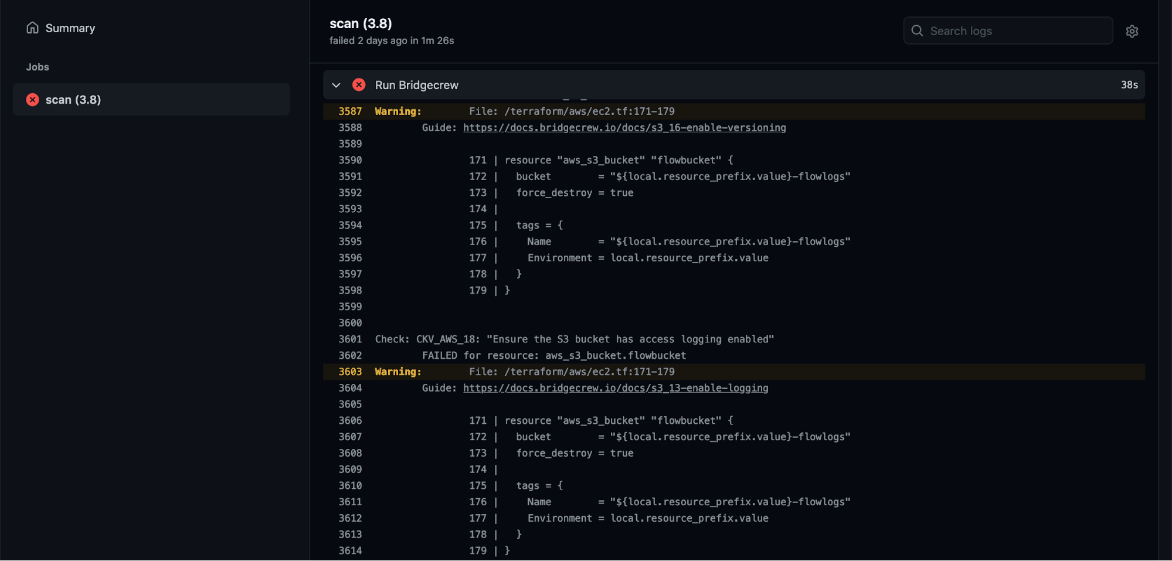Click 'force_destroy = true' on line 3592
This screenshot has width=1172, height=561.
coord(575,193)
